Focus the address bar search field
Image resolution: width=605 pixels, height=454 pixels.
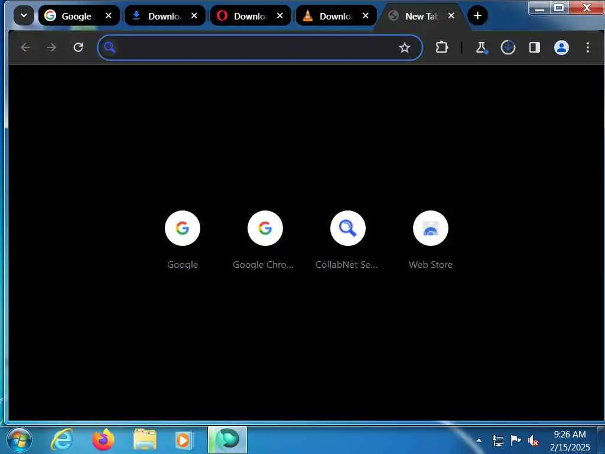pos(260,47)
